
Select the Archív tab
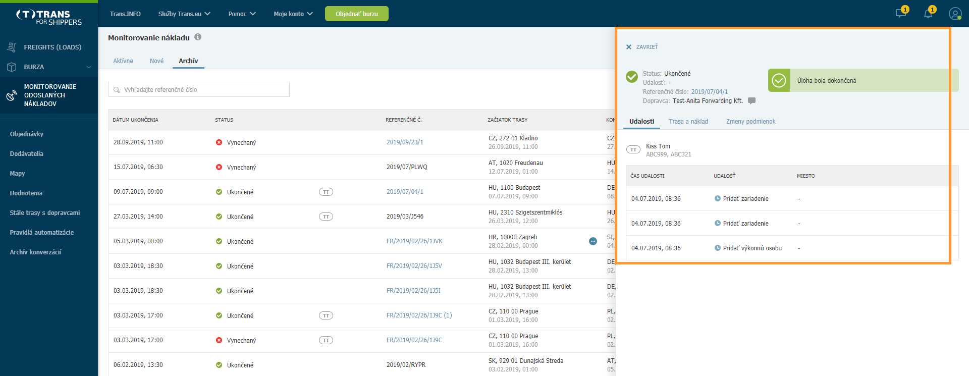tap(188, 61)
